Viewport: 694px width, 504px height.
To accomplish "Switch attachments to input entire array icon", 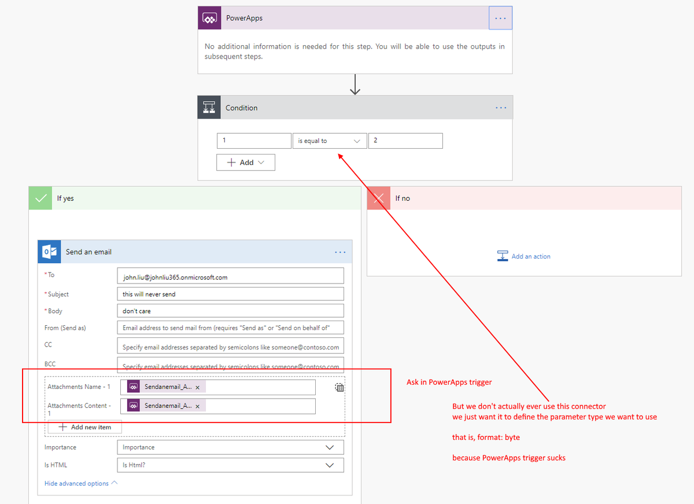I will (x=339, y=388).
